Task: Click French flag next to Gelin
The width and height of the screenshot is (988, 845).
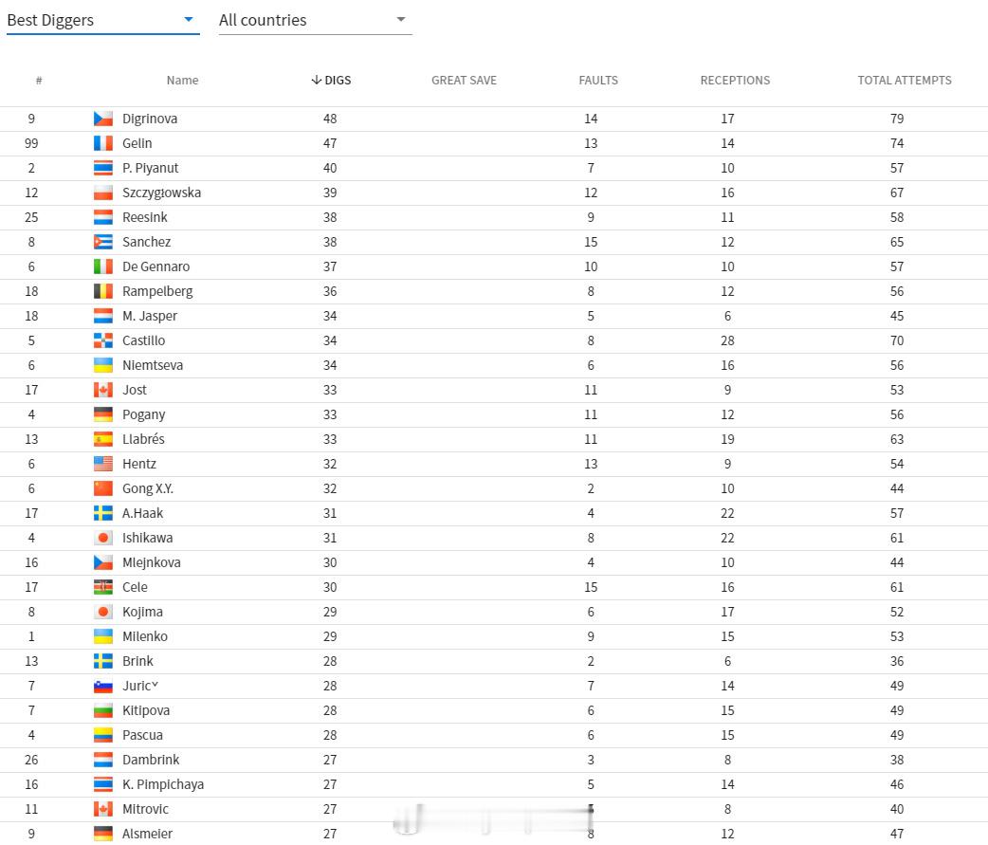Action: pos(103,143)
